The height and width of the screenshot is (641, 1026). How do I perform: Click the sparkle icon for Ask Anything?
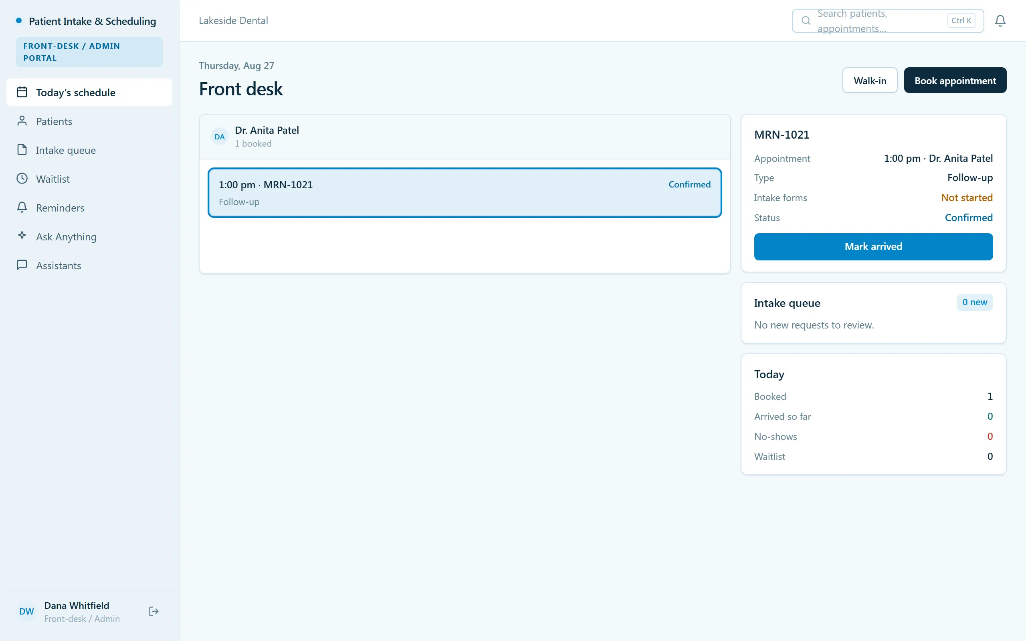[x=22, y=235]
